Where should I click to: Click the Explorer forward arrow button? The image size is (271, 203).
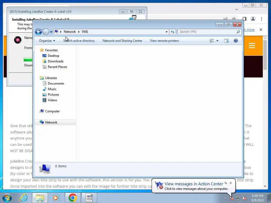coord(46,32)
